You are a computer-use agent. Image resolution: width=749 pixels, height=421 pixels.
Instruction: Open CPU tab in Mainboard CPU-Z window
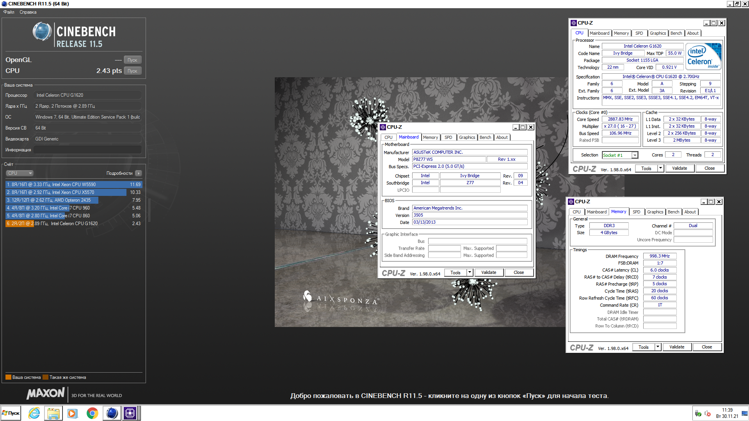click(x=388, y=137)
